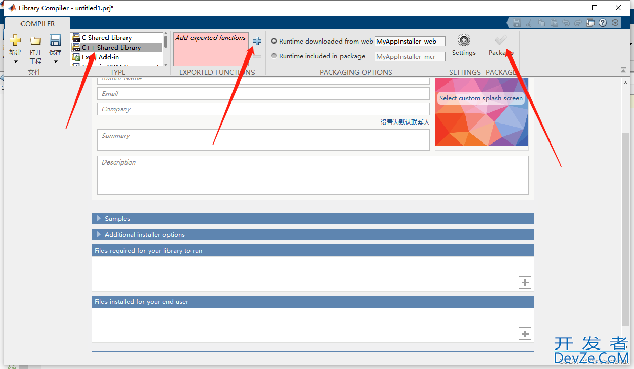Add an exported function with plus icon
Screen dimensions: 634x369
[x=257, y=41]
